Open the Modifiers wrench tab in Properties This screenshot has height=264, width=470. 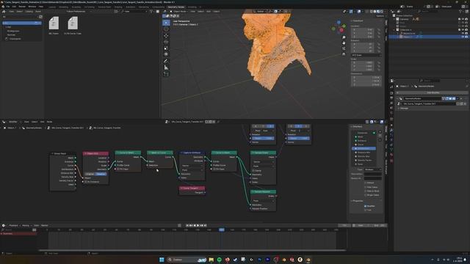391,131
